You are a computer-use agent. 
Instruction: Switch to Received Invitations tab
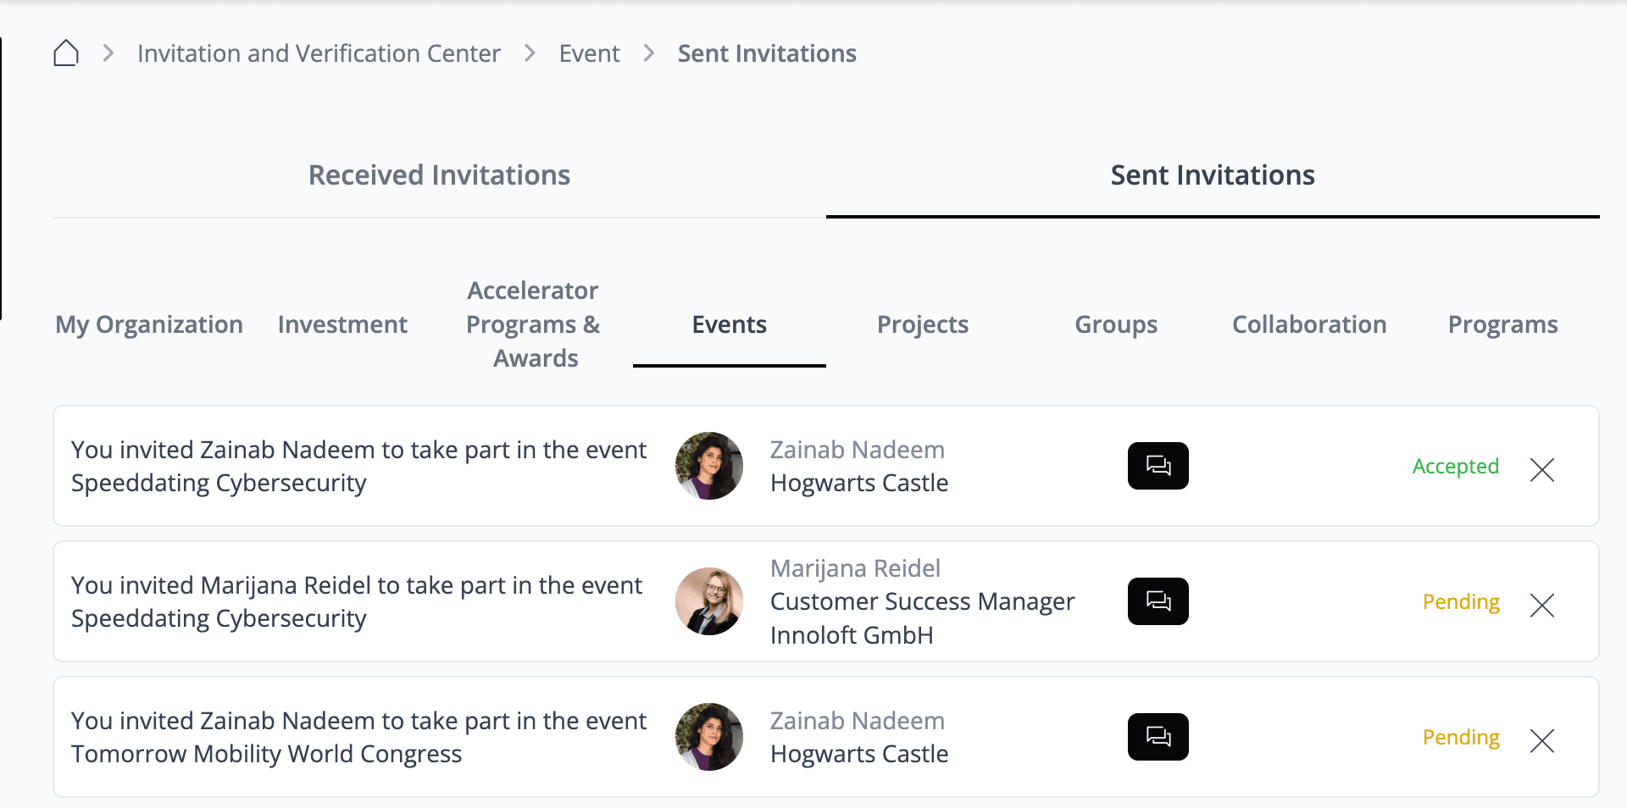coord(439,175)
